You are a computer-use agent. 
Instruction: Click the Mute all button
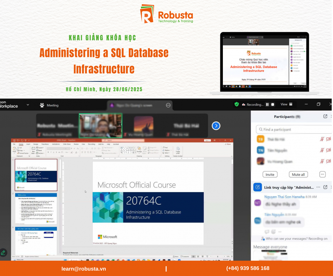298,175
